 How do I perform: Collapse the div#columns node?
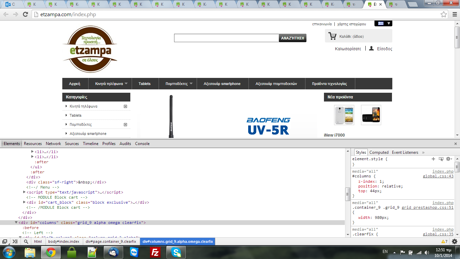[16, 223]
